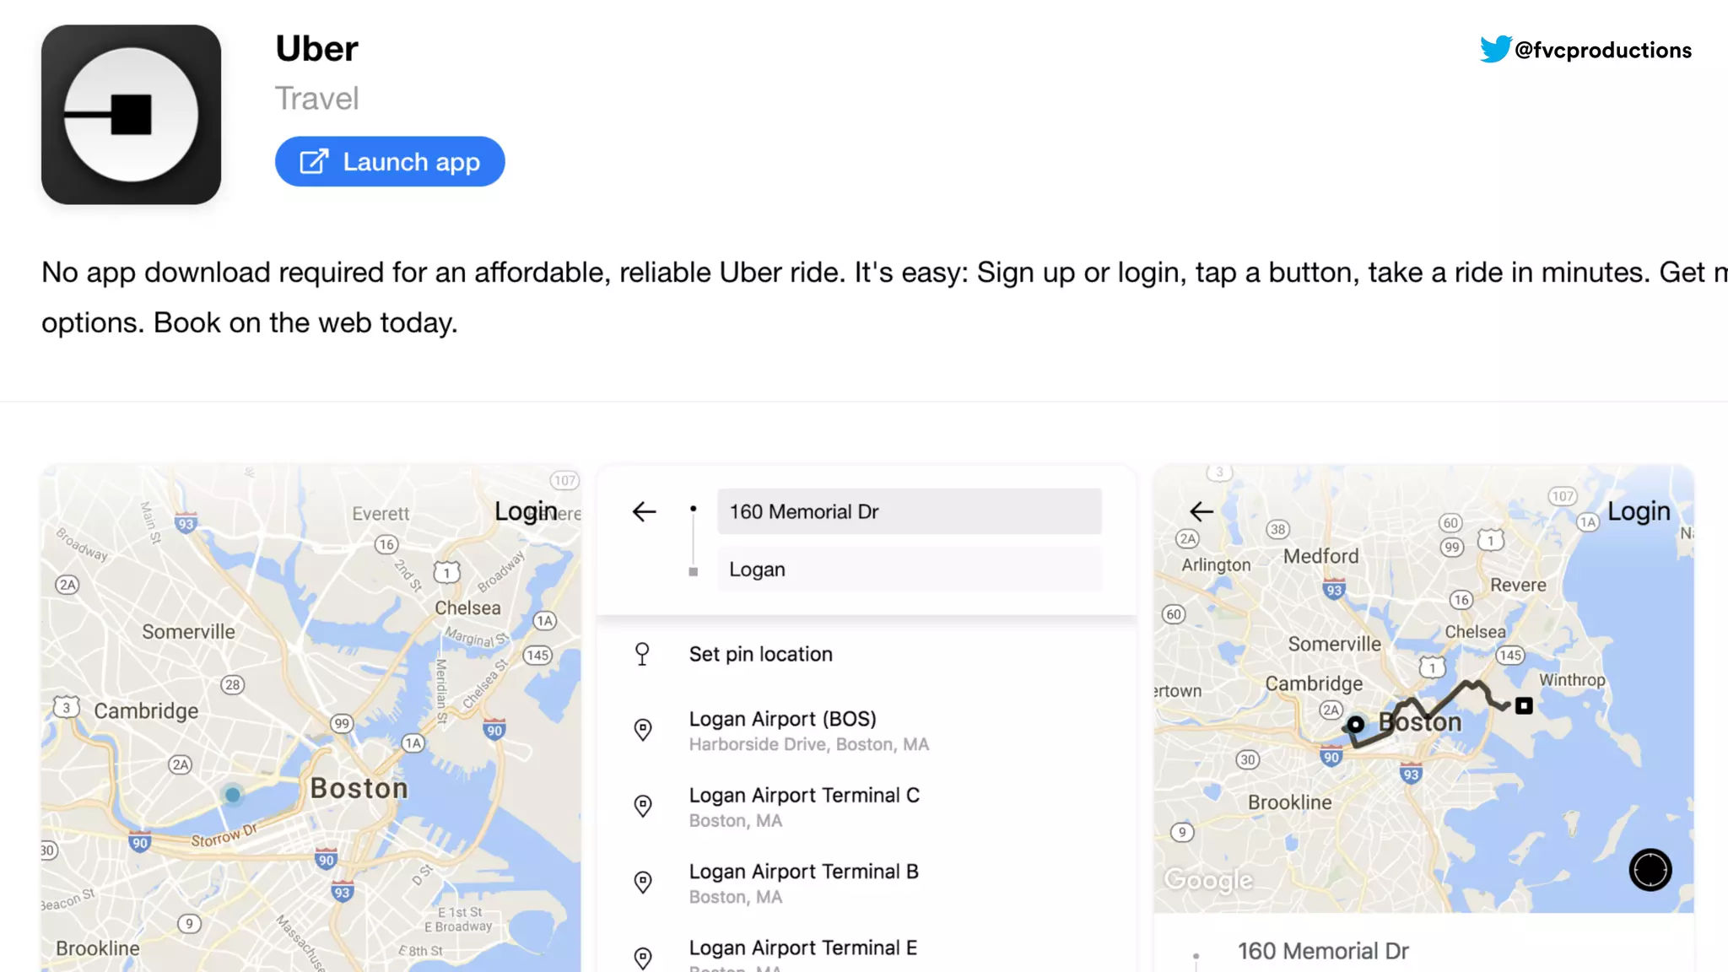Screen dimensions: 1728x972
Task: Click the blue current location dot
Action: (233, 795)
